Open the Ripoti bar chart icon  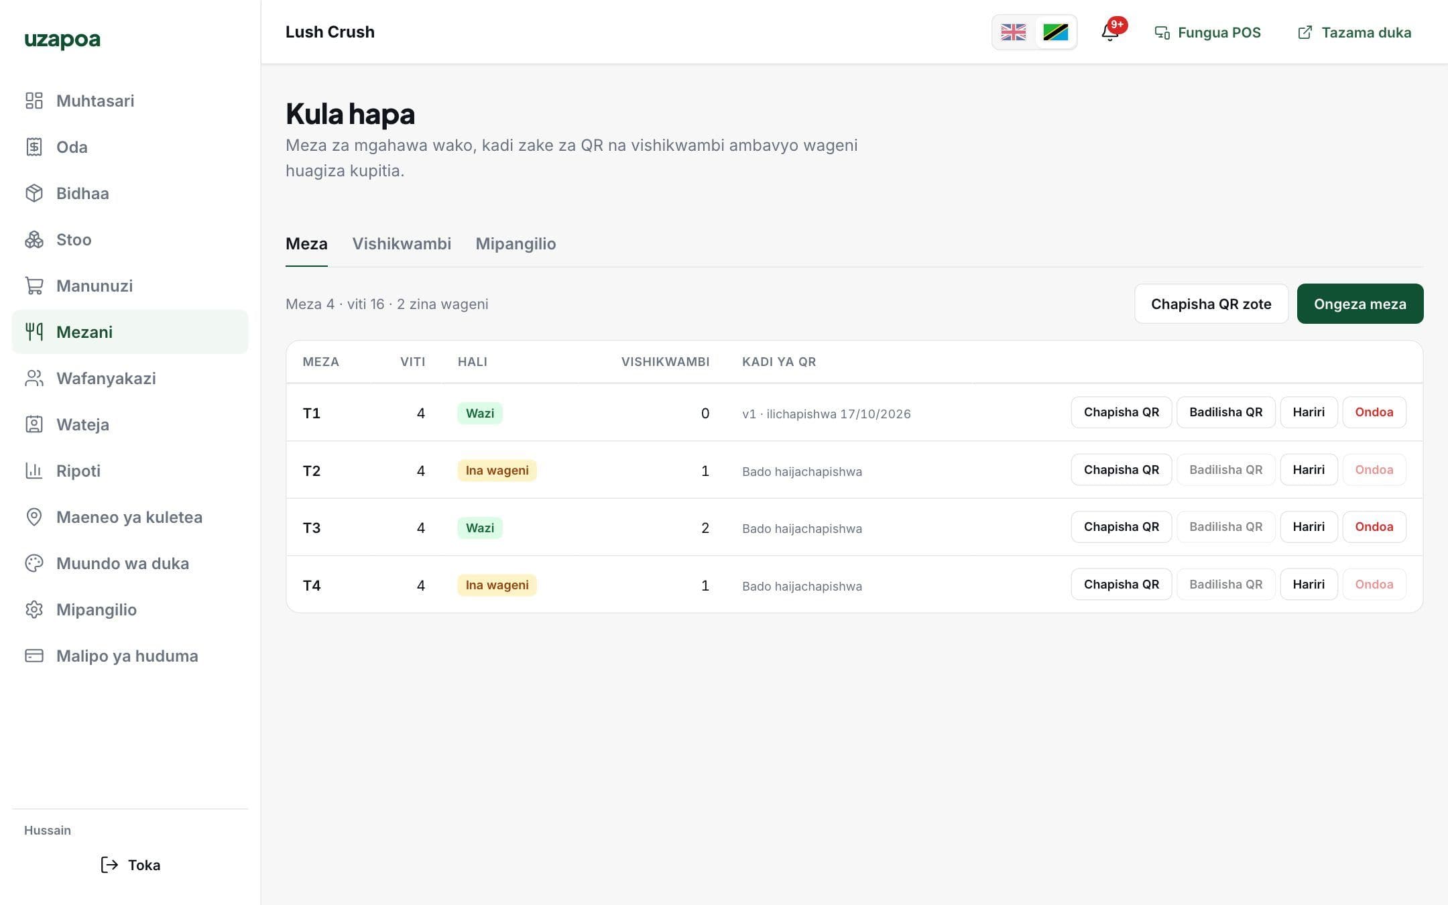[x=34, y=471]
